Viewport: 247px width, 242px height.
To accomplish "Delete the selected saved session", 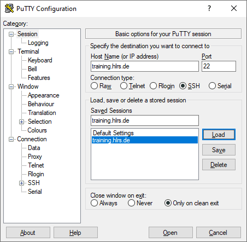I will 219,165.
